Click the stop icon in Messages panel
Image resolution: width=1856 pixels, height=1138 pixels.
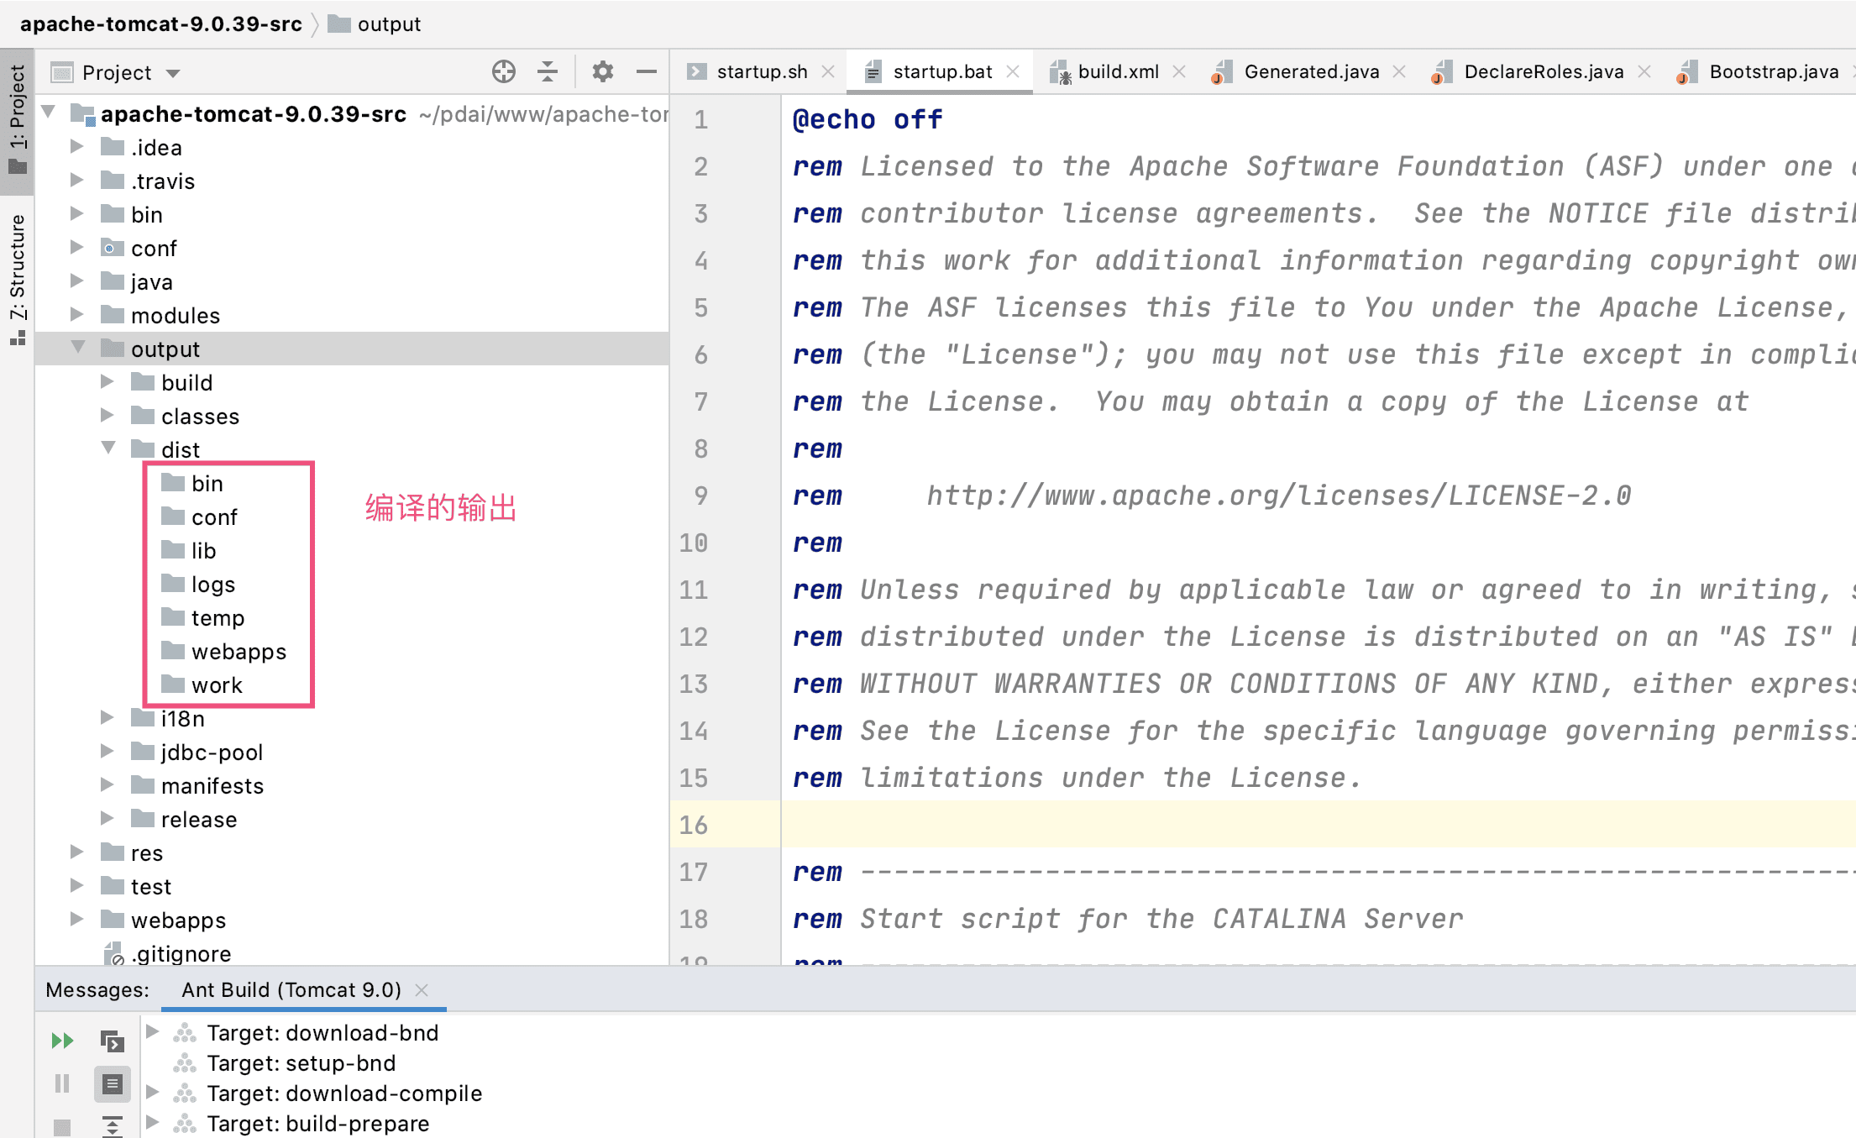coord(62,1126)
